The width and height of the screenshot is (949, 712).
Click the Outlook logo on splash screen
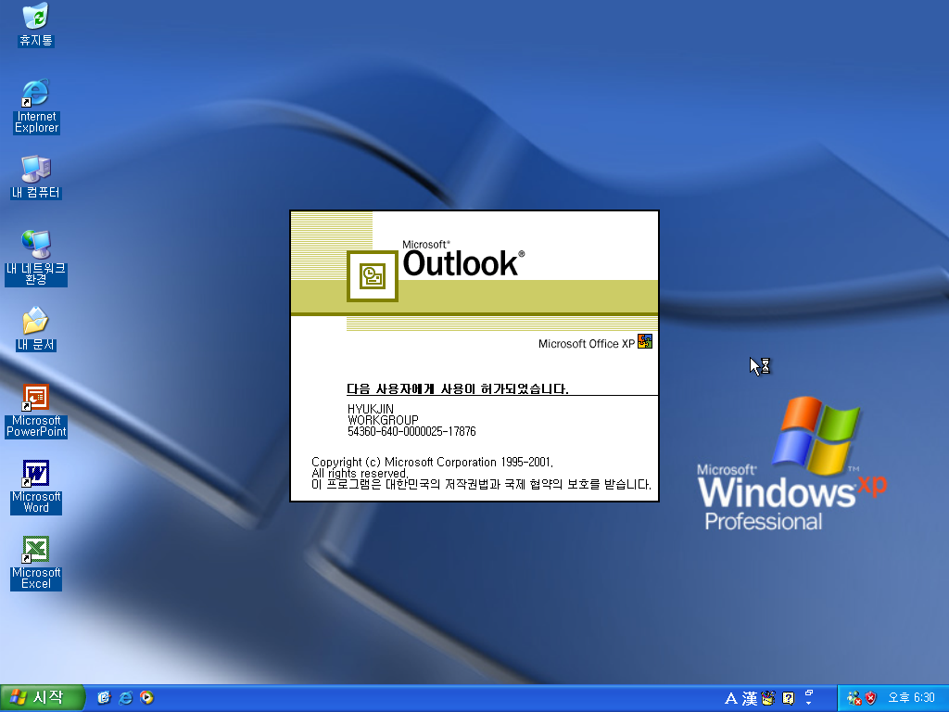[373, 276]
